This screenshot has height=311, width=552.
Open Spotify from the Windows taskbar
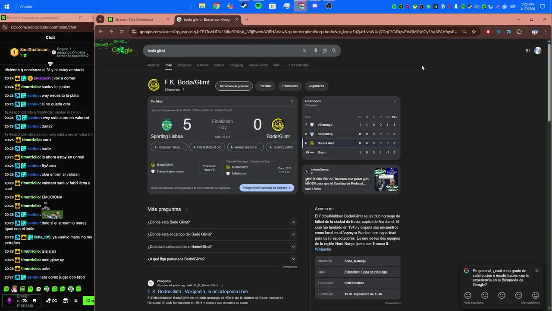click(x=258, y=6)
